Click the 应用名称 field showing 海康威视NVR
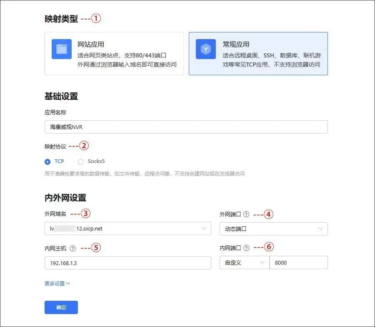This screenshot has height=327, width=375. pyautogui.click(x=186, y=126)
